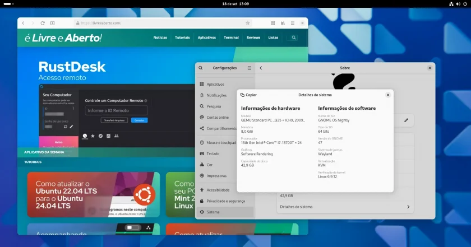Viewport: 471px width, 247px height.
Task: Click Informe o ID Remoto field
Action: click(x=116, y=110)
